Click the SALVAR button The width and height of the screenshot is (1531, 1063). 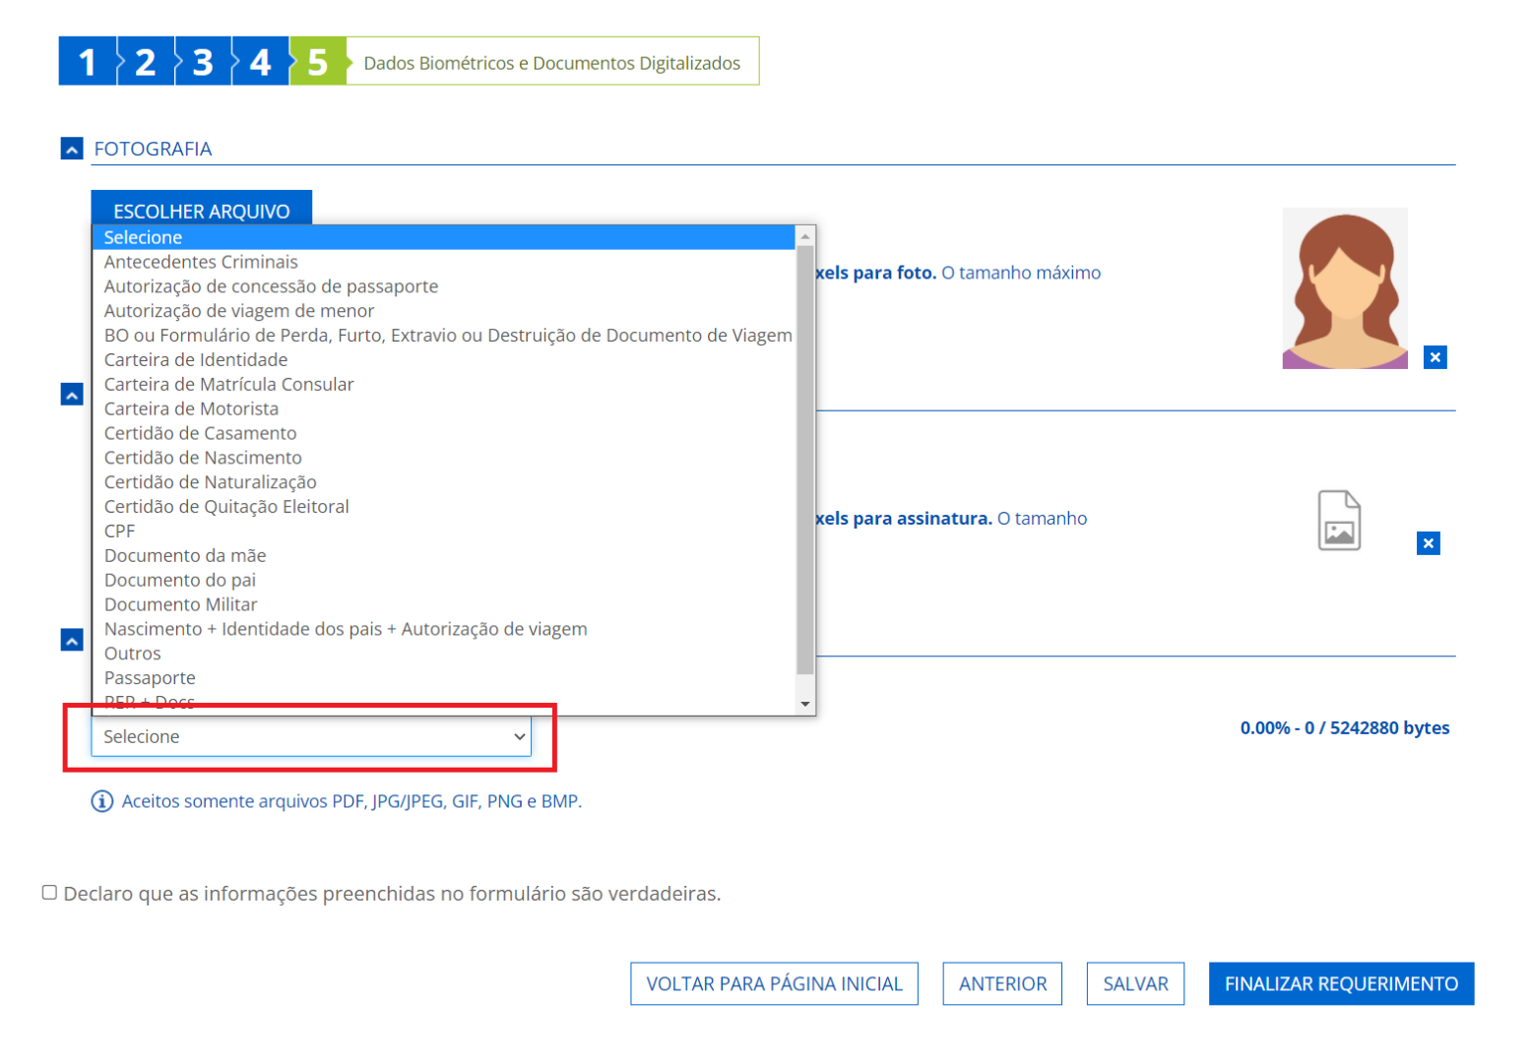(x=1135, y=983)
